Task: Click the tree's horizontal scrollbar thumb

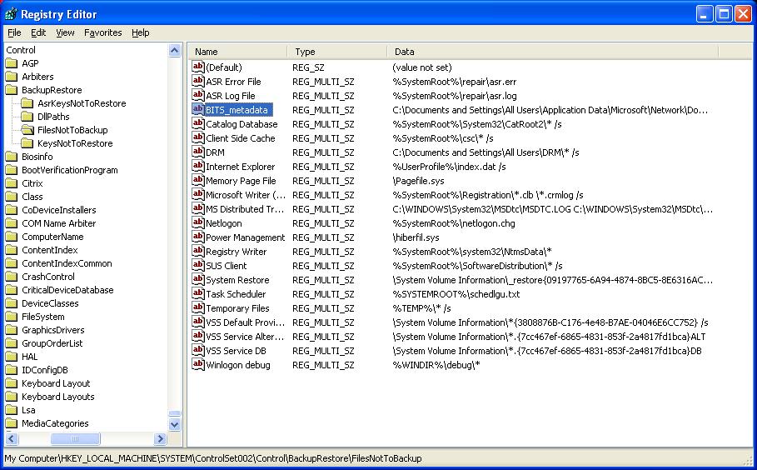Action: pos(75,438)
